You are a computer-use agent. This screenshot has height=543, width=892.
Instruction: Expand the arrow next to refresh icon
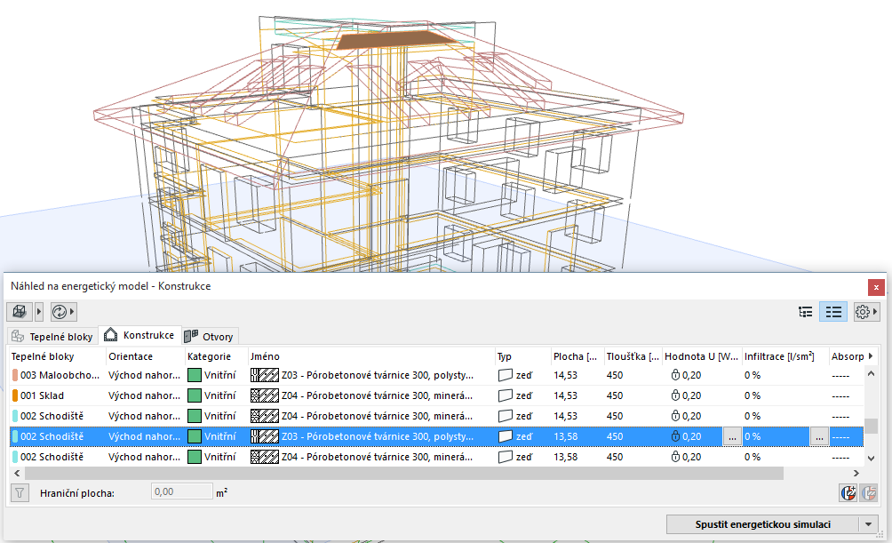(73, 312)
